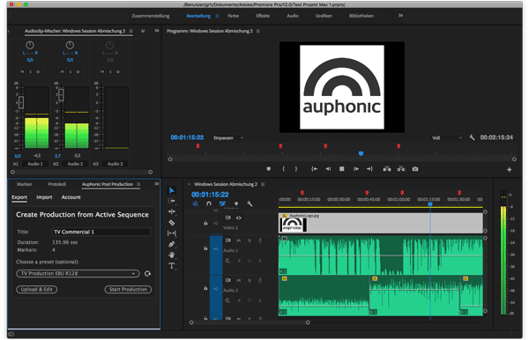Open timeline display settings wrench
Image resolution: width=529 pixels, height=340 pixels.
[250, 203]
